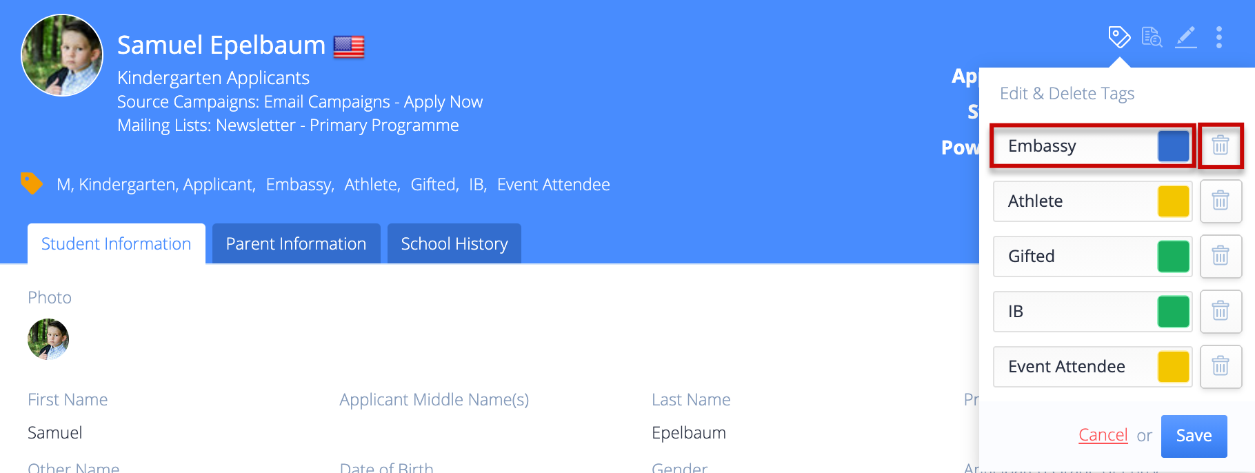Click the pencil edit icon
Image resolution: width=1255 pixels, height=473 pixels.
[x=1185, y=37]
